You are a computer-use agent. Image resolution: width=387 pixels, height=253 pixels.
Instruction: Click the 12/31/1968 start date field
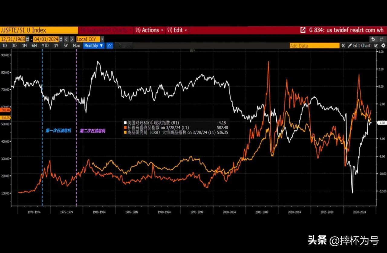(13, 39)
